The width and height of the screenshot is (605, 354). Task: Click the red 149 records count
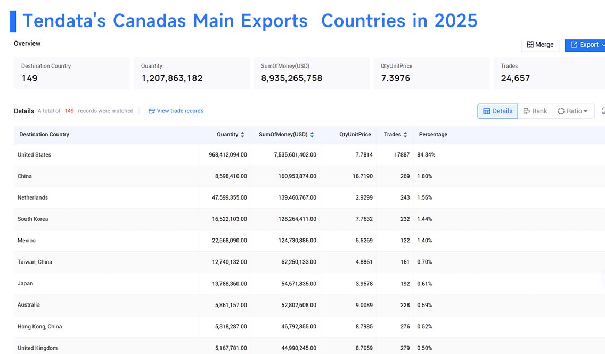point(69,111)
